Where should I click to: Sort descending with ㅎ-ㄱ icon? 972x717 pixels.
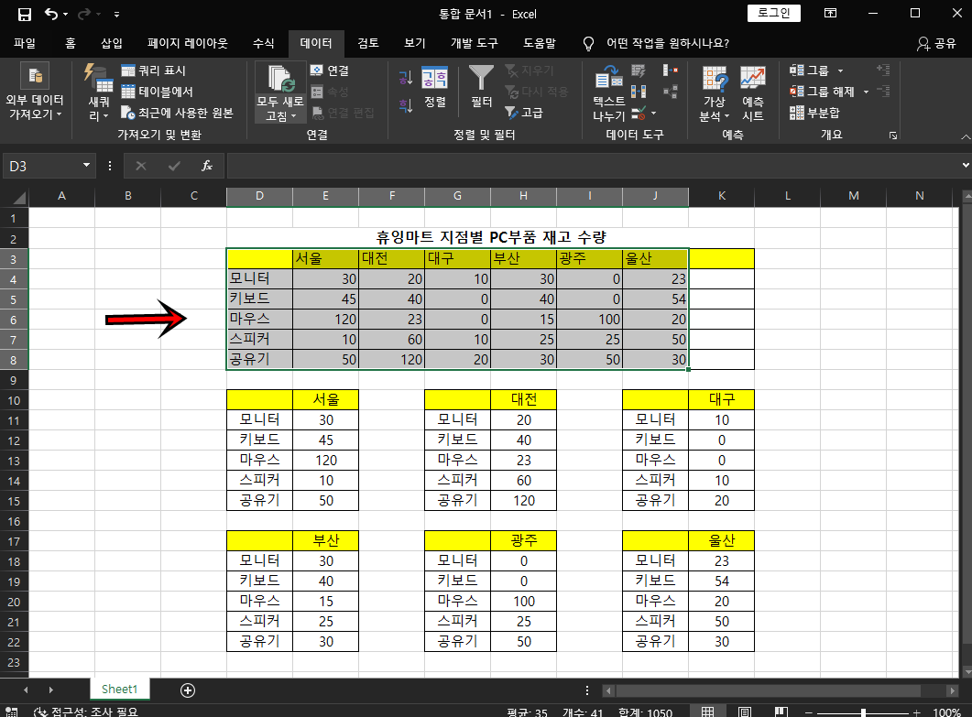click(406, 106)
